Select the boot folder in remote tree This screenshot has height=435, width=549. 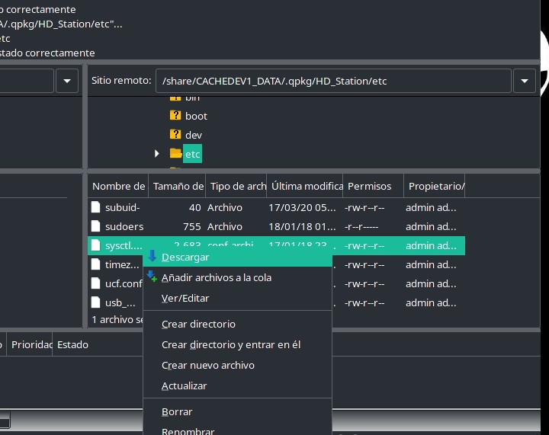[x=196, y=116]
